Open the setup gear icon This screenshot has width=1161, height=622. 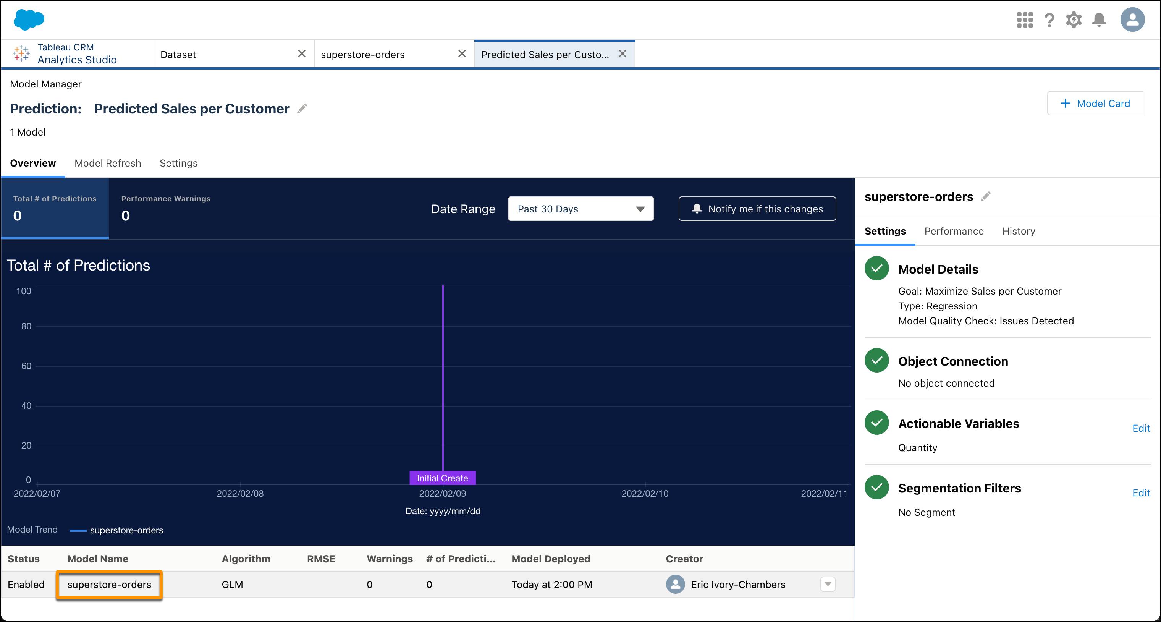pyautogui.click(x=1074, y=19)
